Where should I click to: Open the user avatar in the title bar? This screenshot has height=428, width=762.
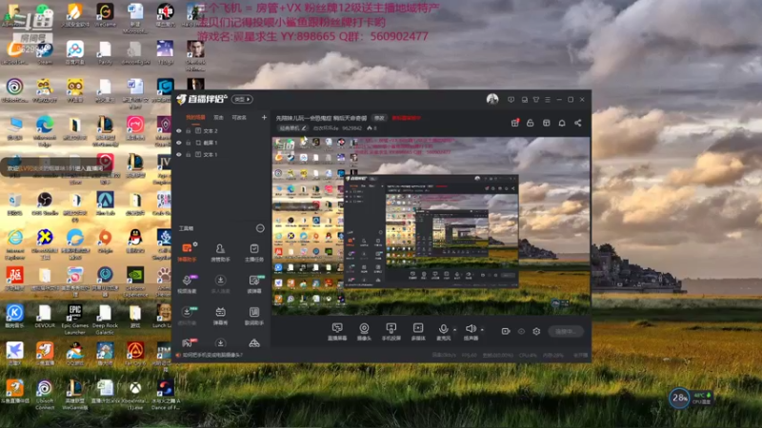point(492,99)
